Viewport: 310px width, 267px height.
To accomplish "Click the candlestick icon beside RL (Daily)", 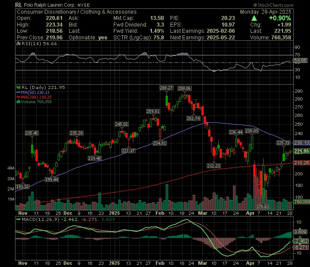I will coord(19,87).
